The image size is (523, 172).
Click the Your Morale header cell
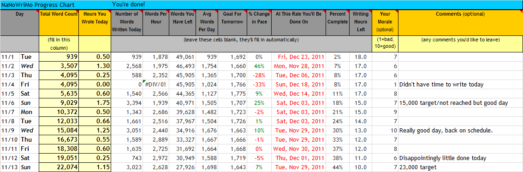385,23
